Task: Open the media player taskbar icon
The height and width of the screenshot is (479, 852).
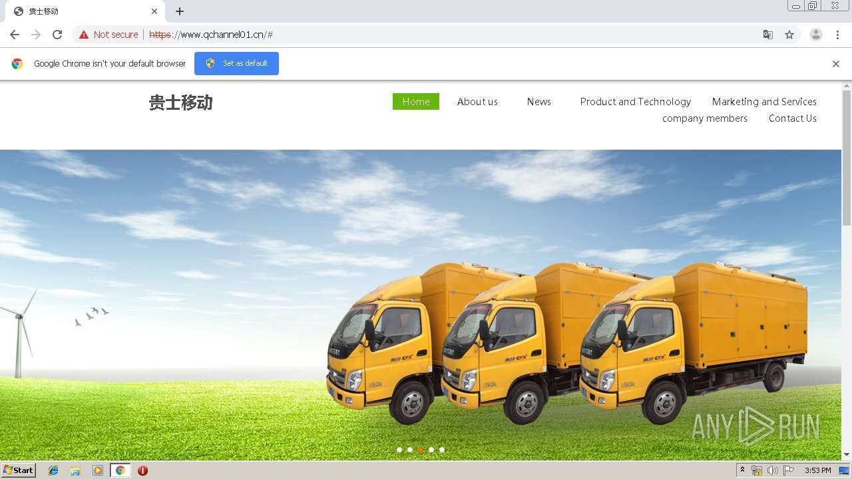Action: (98, 470)
